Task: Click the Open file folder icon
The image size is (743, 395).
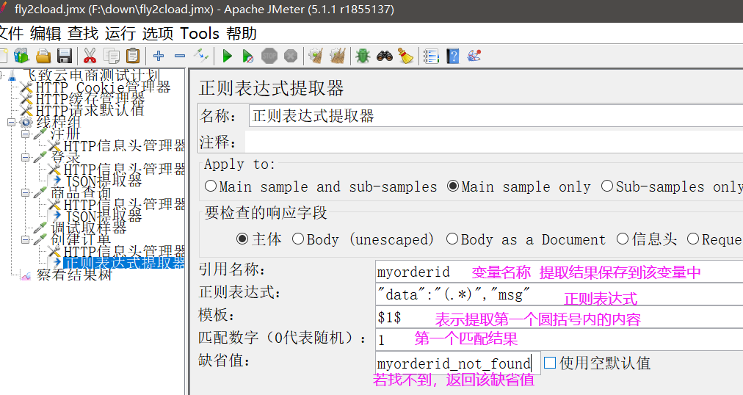Action: [43, 56]
